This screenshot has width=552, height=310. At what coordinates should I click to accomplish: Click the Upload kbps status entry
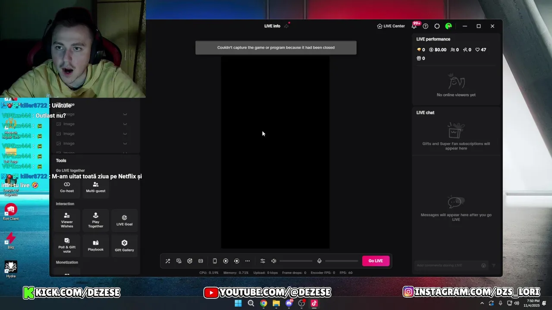[x=266, y=273]
